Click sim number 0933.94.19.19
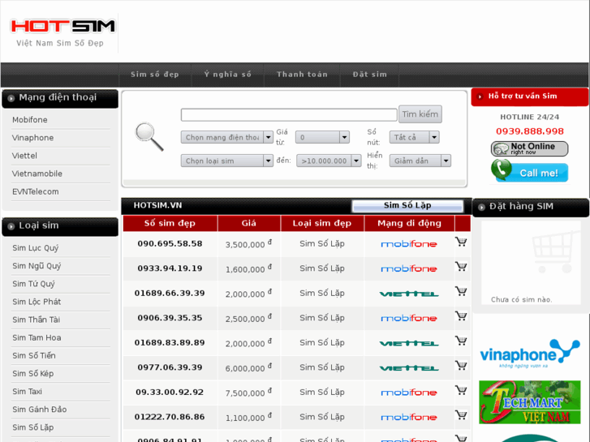This screenshot has height=442, width=590. pos(170,268)
